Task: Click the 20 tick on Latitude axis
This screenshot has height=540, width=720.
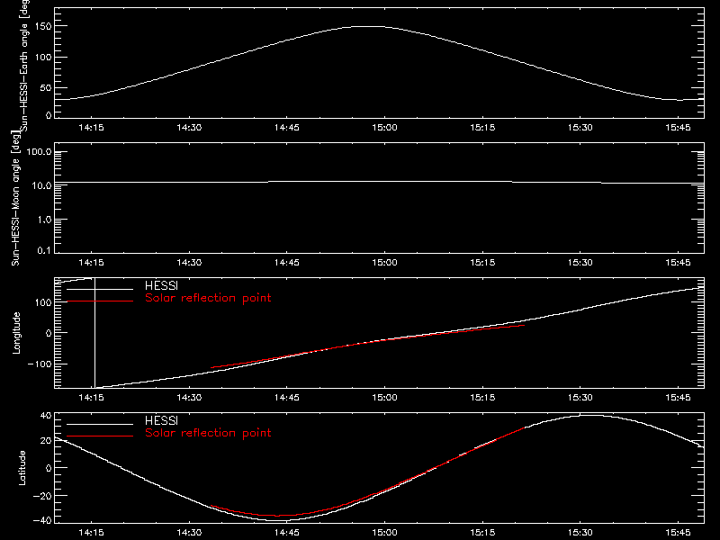Action: point(46,440)
